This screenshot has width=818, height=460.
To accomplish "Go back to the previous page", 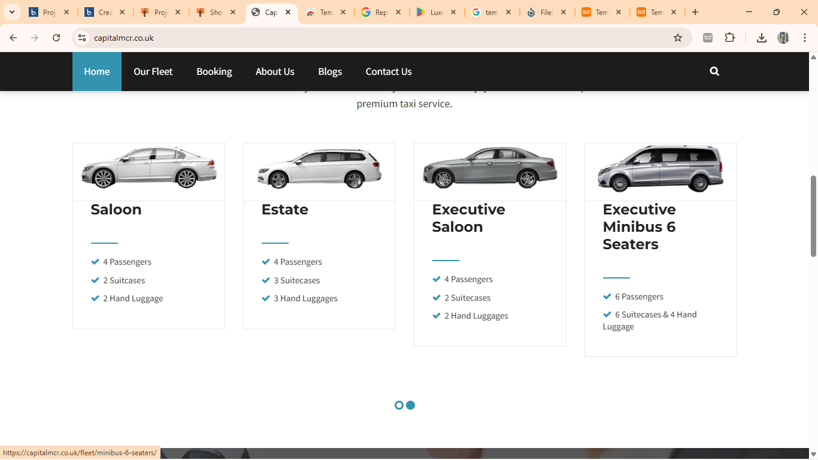I will point(13,38).
